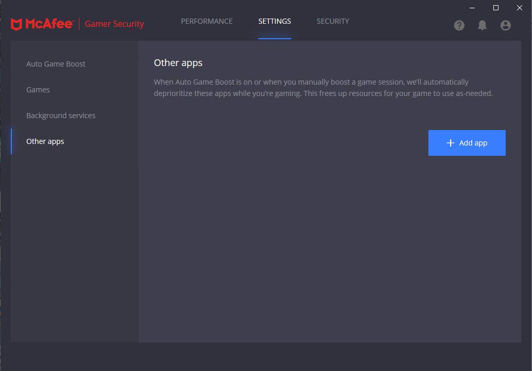532x371 pixels.
Task: Maximize the McAfee window
Action: click(496, 8)
